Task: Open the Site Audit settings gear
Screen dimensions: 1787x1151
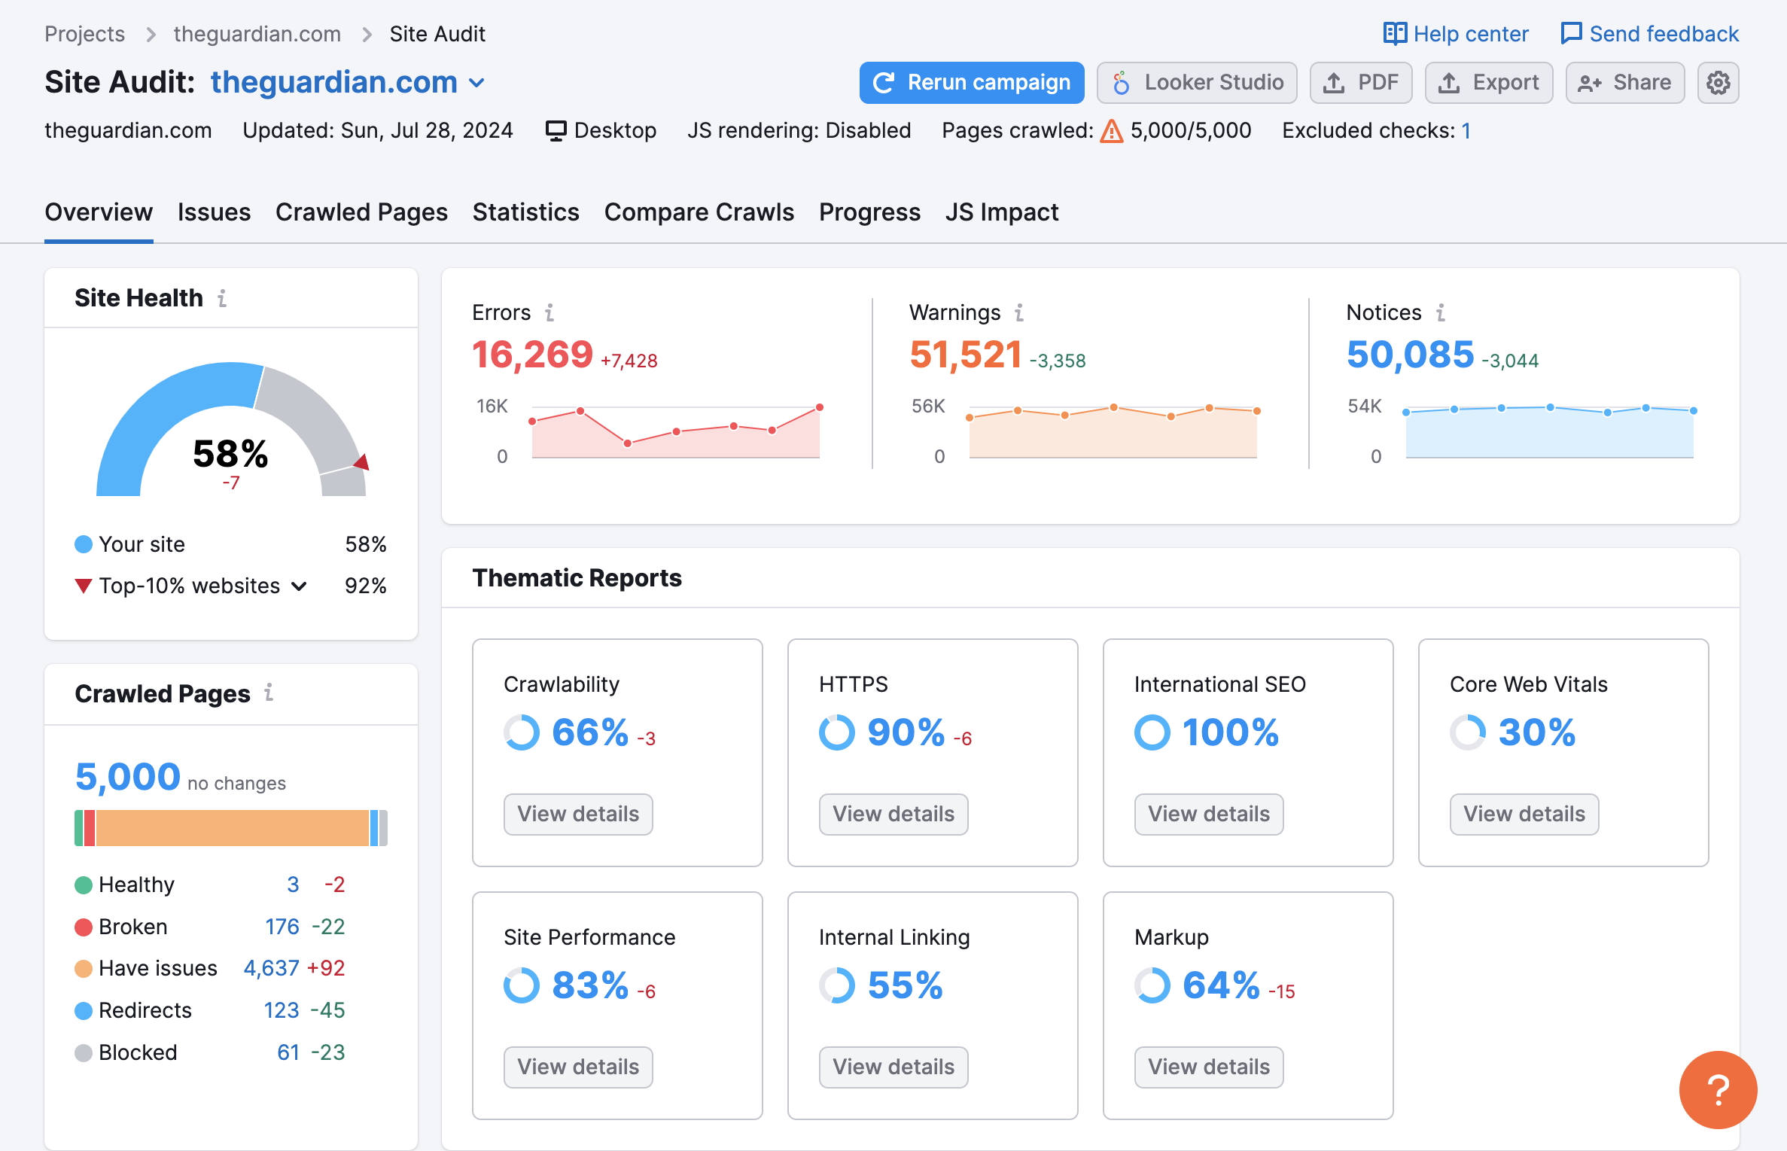Action: (1717, 83)
